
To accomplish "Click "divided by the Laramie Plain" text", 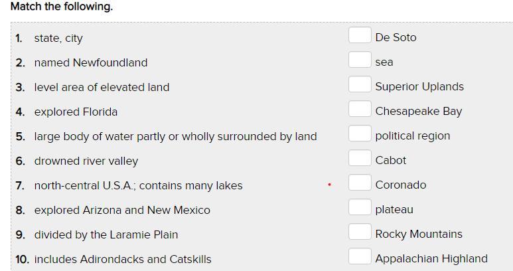I will click(106, 235).
